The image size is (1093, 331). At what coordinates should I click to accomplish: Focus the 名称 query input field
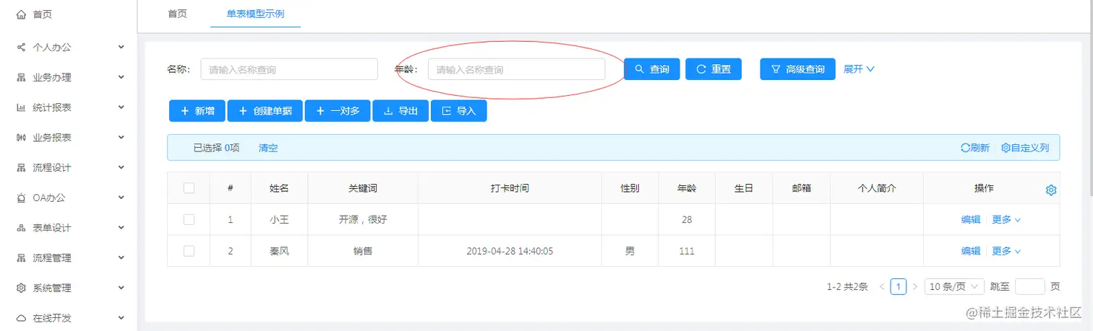(x=289, y=69)
